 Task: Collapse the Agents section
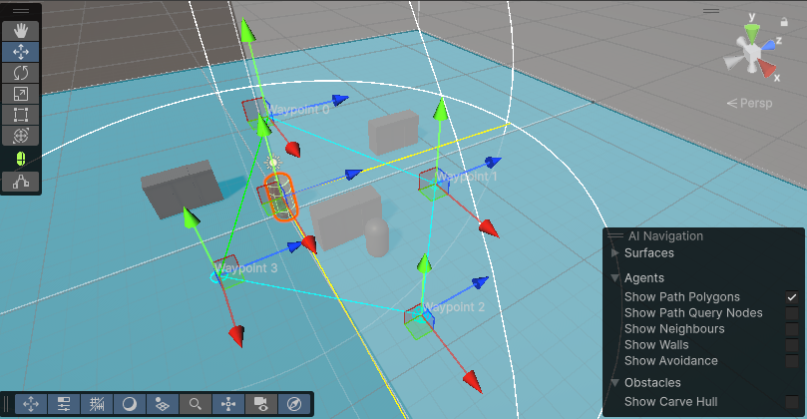tap(614, 278)
